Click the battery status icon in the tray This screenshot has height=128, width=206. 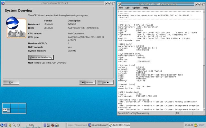[196, 125]
